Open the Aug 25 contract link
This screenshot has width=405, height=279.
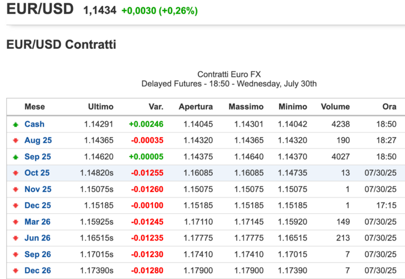click(38, 140)
